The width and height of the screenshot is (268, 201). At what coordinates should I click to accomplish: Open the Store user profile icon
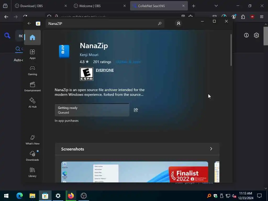point(178,23)
